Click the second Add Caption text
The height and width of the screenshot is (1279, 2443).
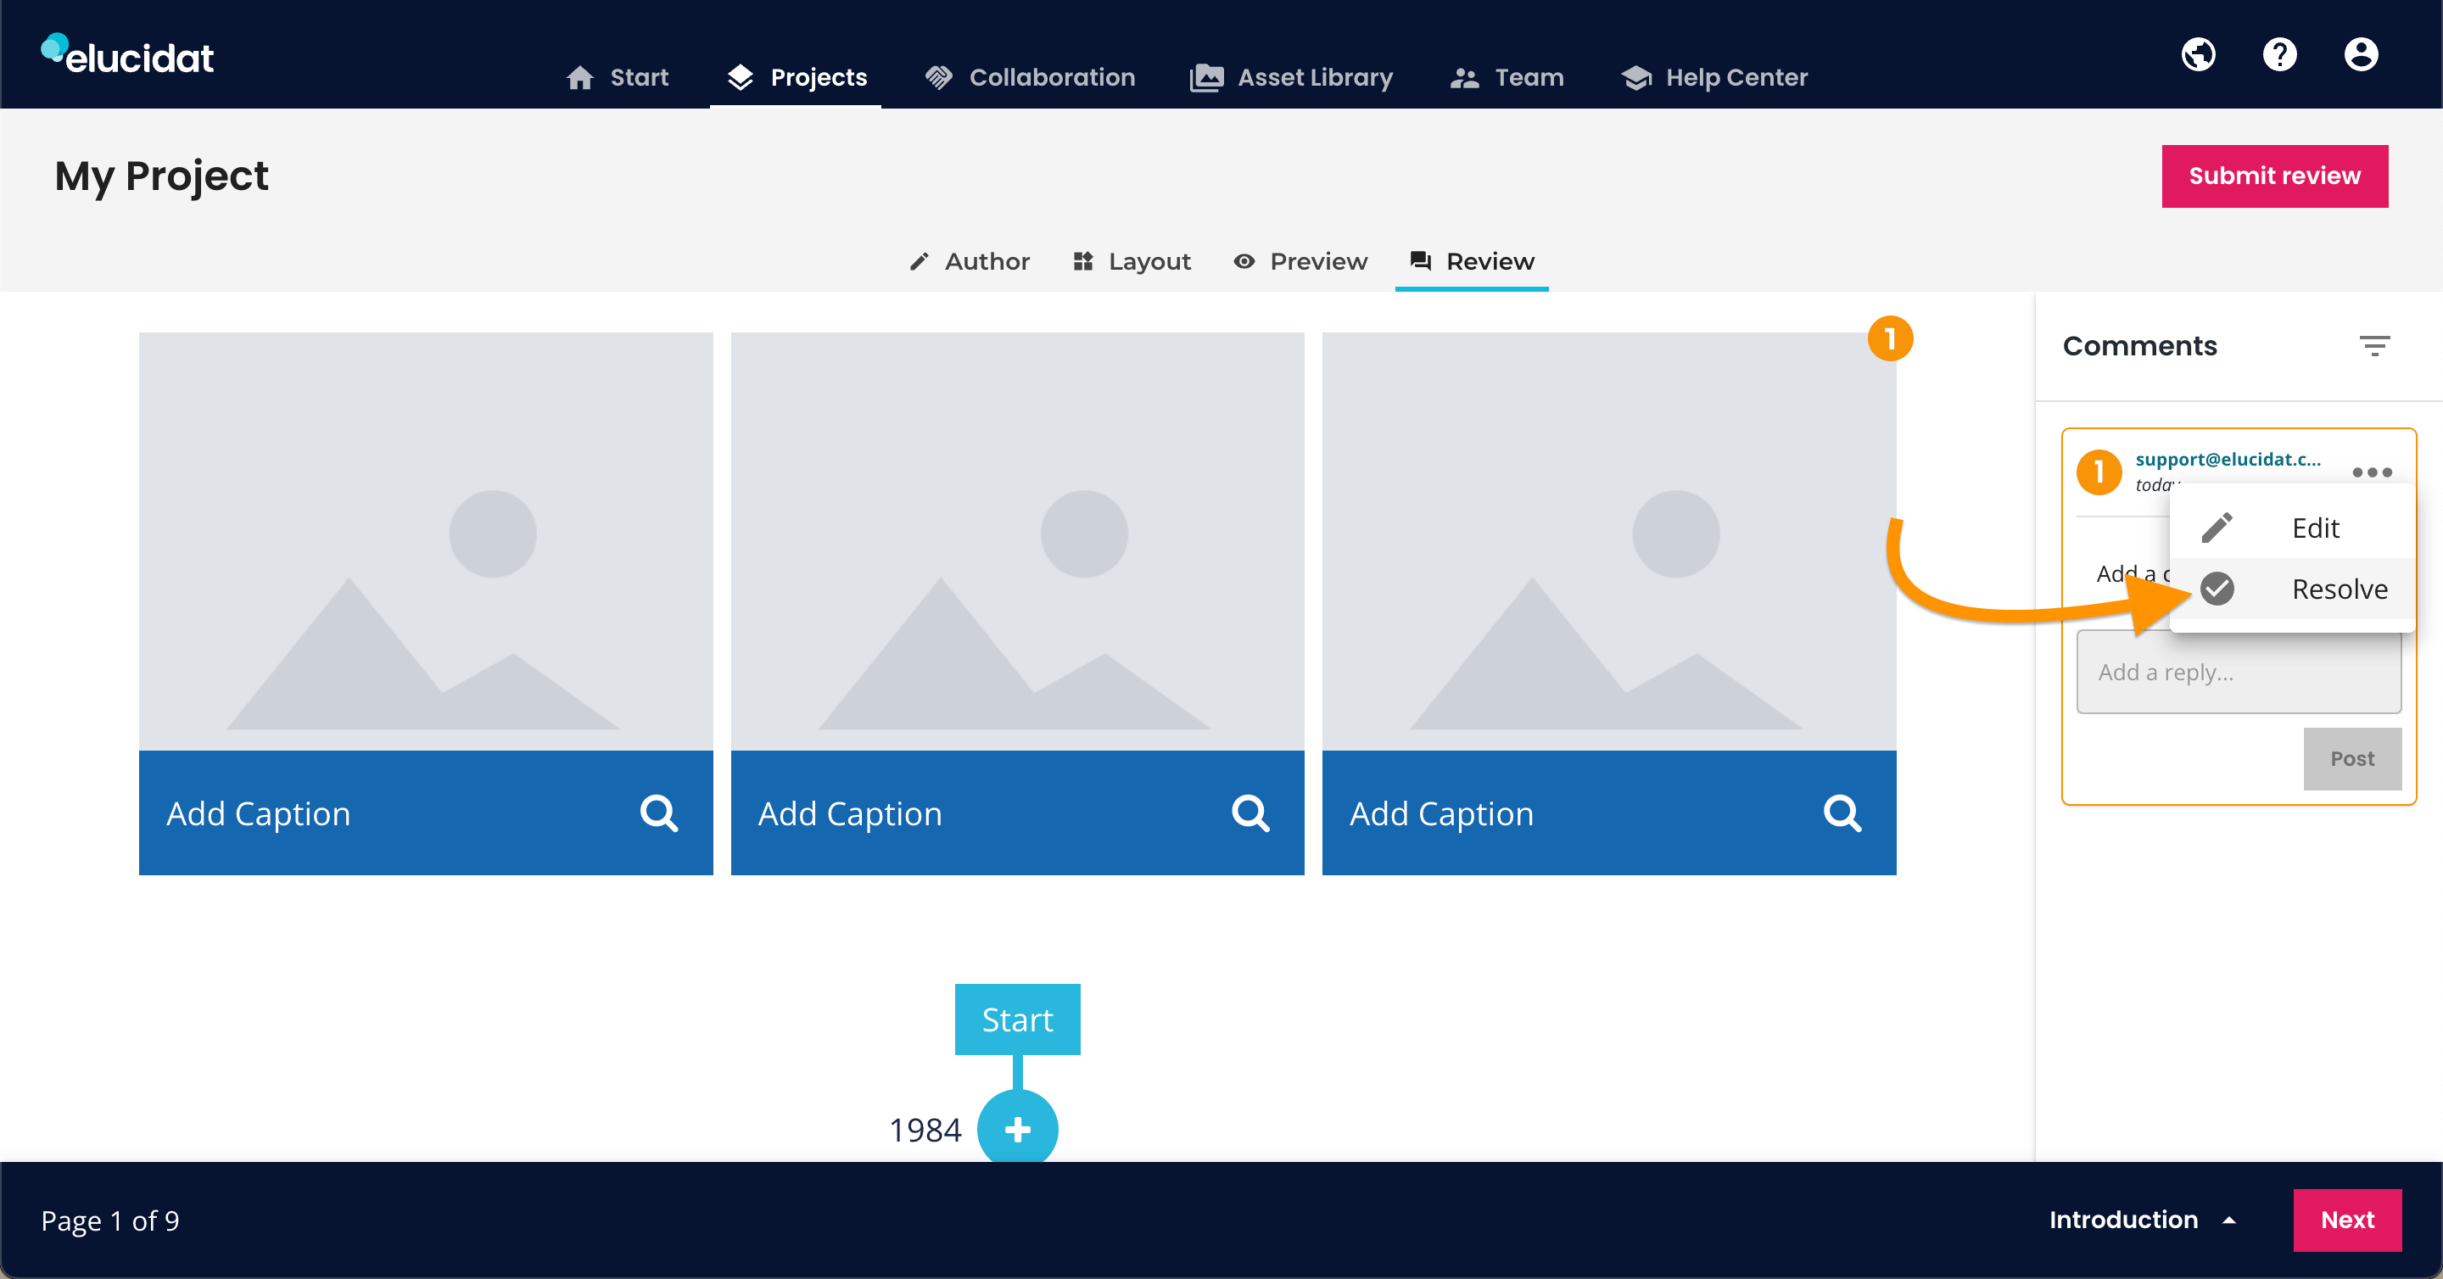coord(851,813)
